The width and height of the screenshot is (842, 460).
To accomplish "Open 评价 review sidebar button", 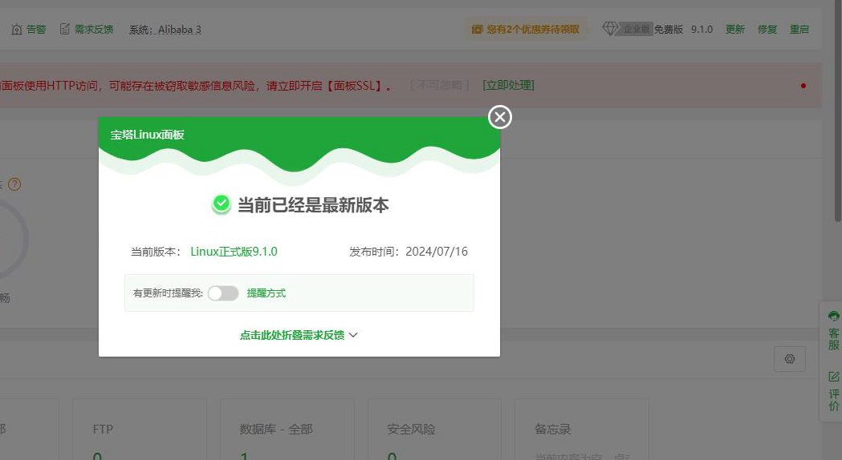I will 833,391.
